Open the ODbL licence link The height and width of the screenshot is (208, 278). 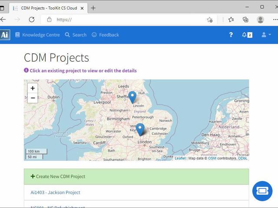[242, 158]
